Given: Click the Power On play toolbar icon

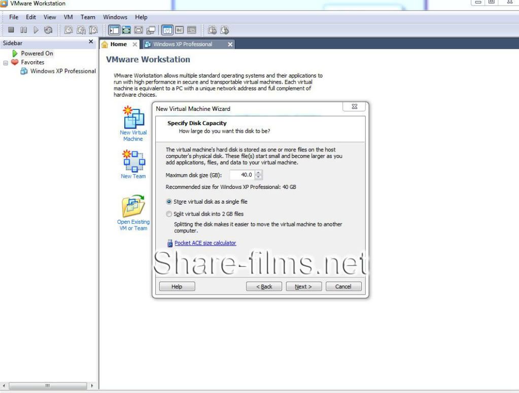Looking at the screenshot, I should (x=36, y=30).
